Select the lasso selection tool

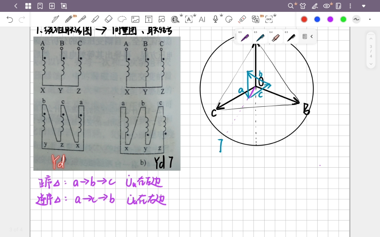coord(122,19)
